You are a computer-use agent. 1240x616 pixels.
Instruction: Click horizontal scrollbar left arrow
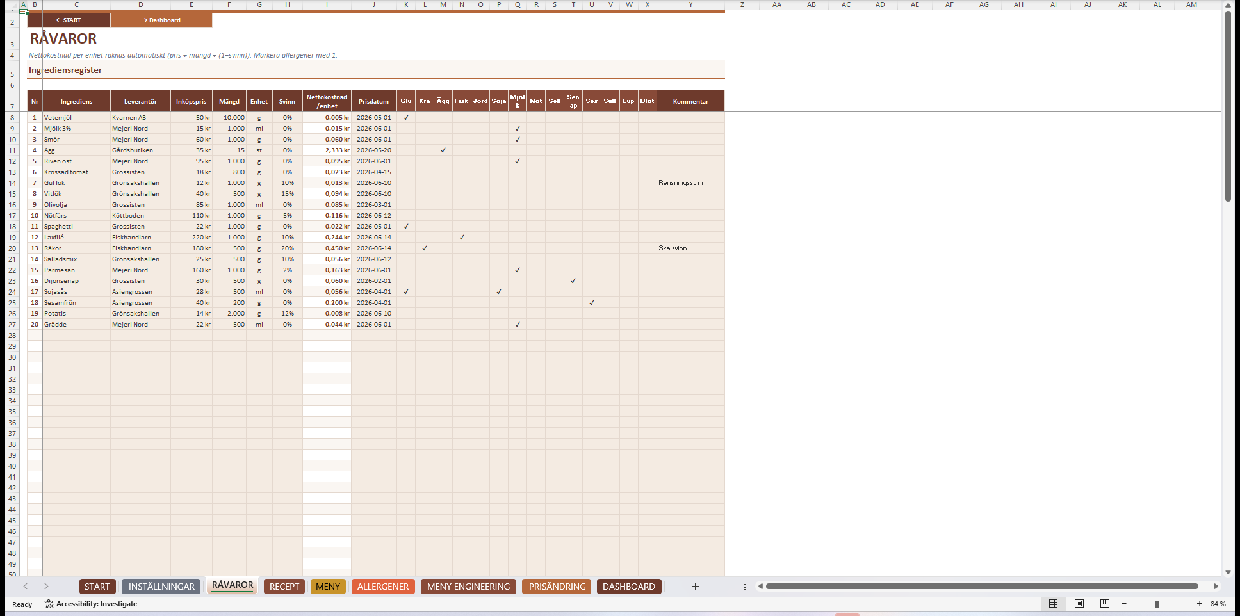760,587
